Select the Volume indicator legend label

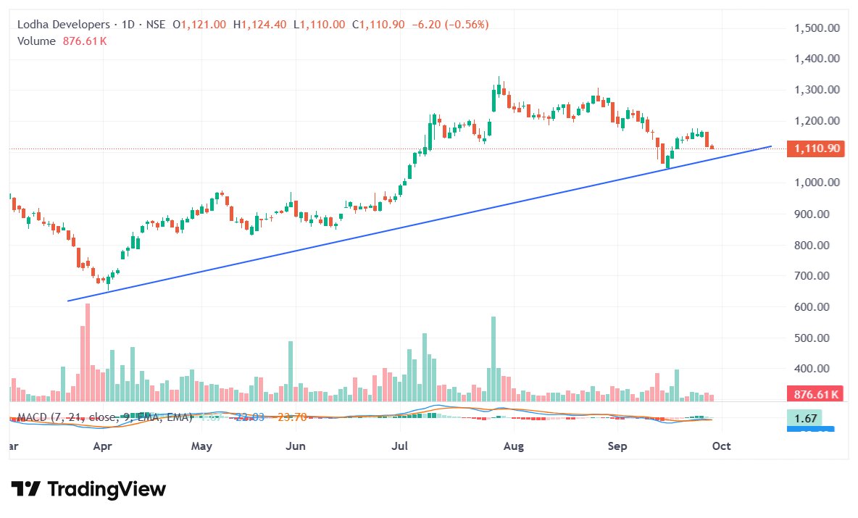(36, 41)
